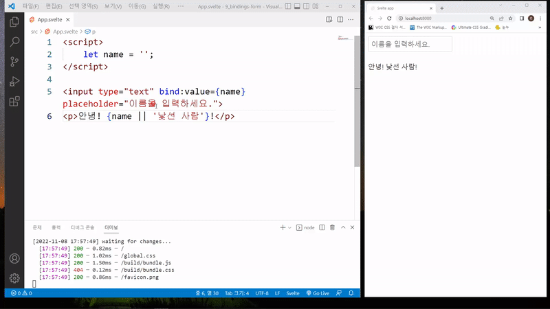The height and width of the screenshot is (309, 550).
Task: Open the Extensions view
Action: point(14,102)
